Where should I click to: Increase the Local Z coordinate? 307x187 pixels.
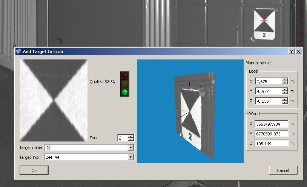(x=285, y=99)
